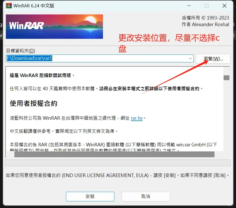Click the 安裝 button to start installation
Image resolution: width=236 pixels, height=208 pixels.
coord(90,196)
